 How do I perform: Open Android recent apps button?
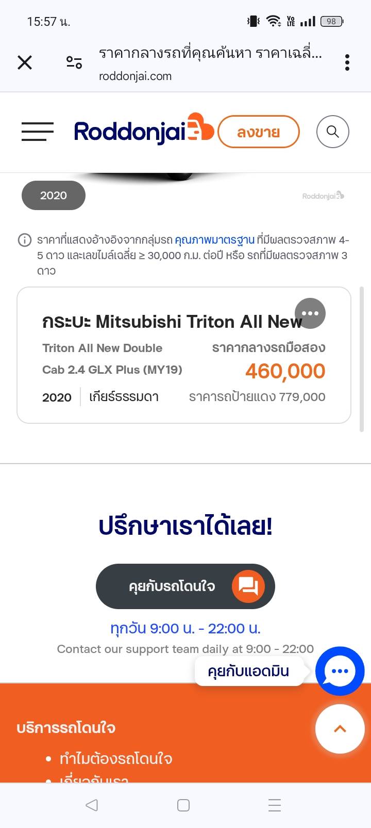[x=275, y=805]
